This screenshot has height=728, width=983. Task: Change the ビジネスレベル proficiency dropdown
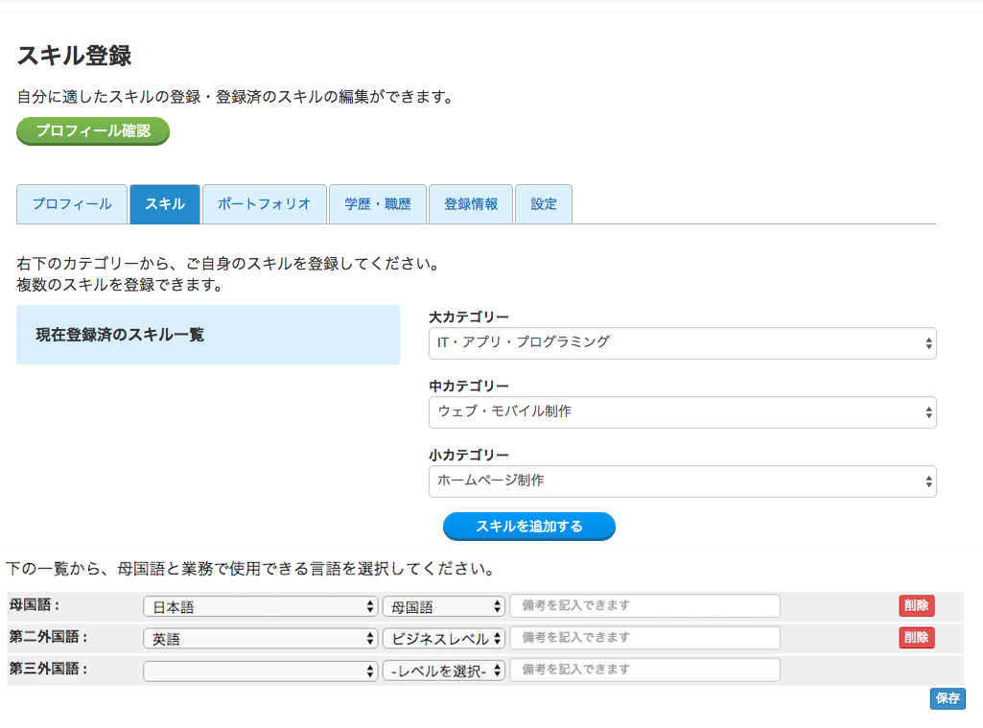tap(443, 639)
